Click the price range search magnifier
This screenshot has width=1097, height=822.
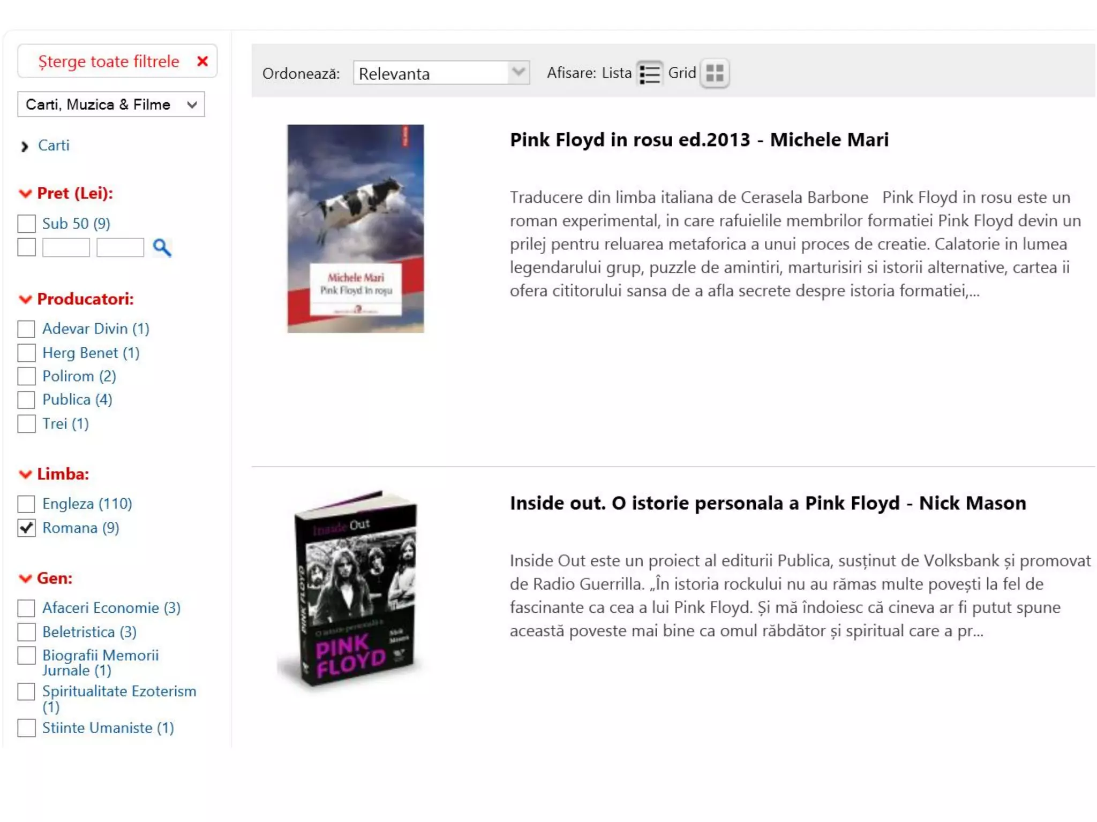[162, 247]
